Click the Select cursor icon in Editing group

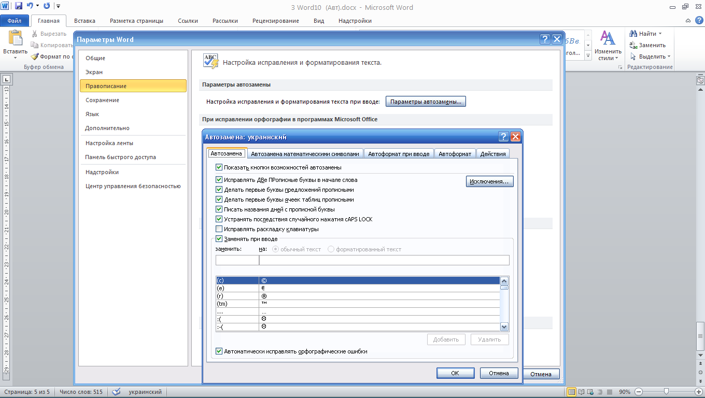pyautogui.click(x=633, y=56)
